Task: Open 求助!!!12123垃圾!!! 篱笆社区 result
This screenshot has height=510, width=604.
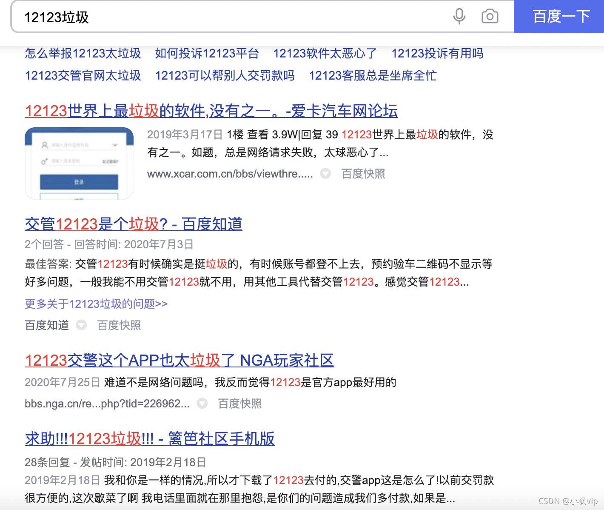Action: (149, 438)
